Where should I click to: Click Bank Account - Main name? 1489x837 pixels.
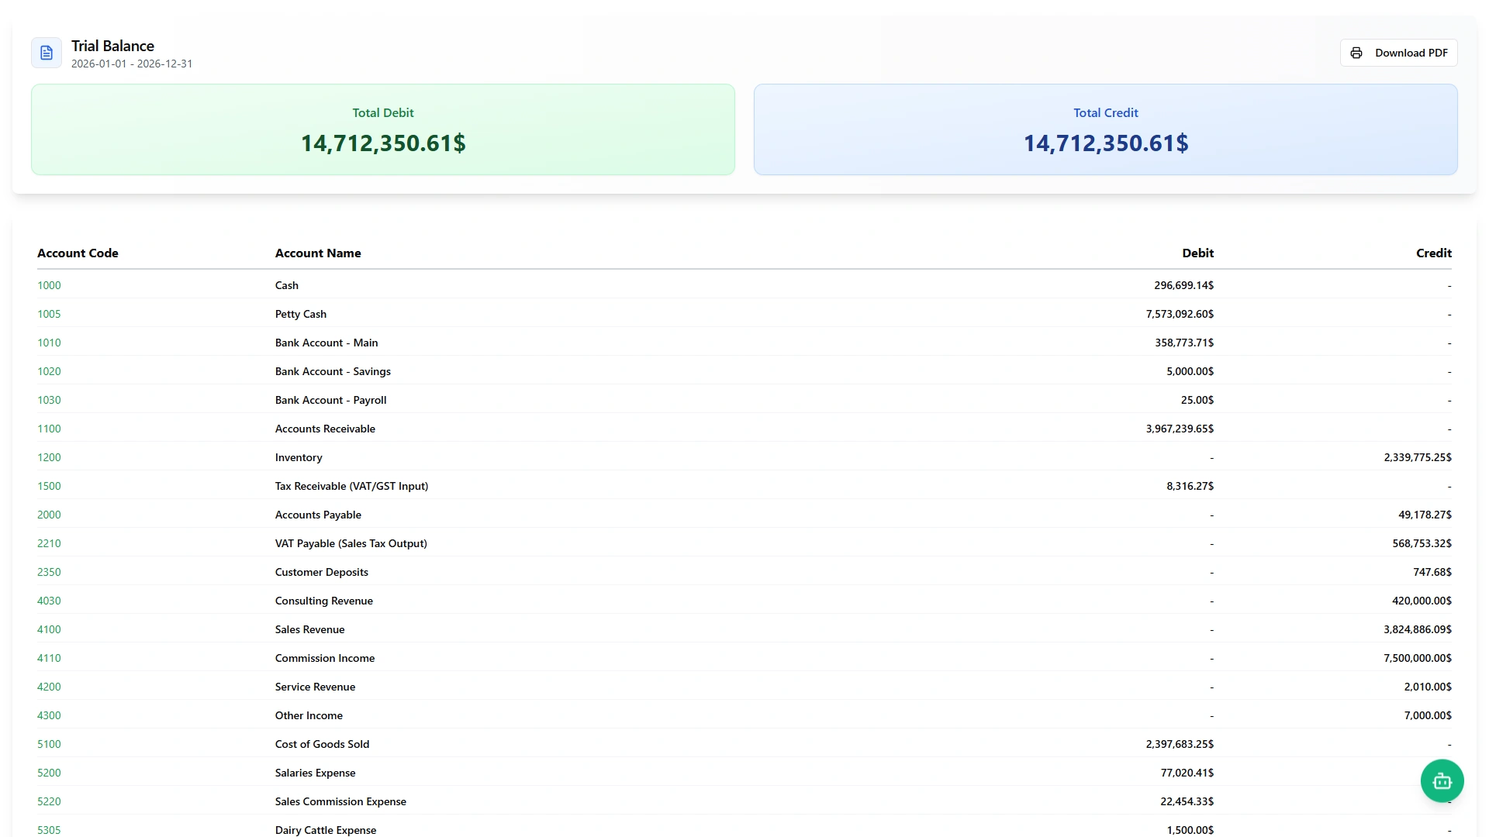[326, 343]
